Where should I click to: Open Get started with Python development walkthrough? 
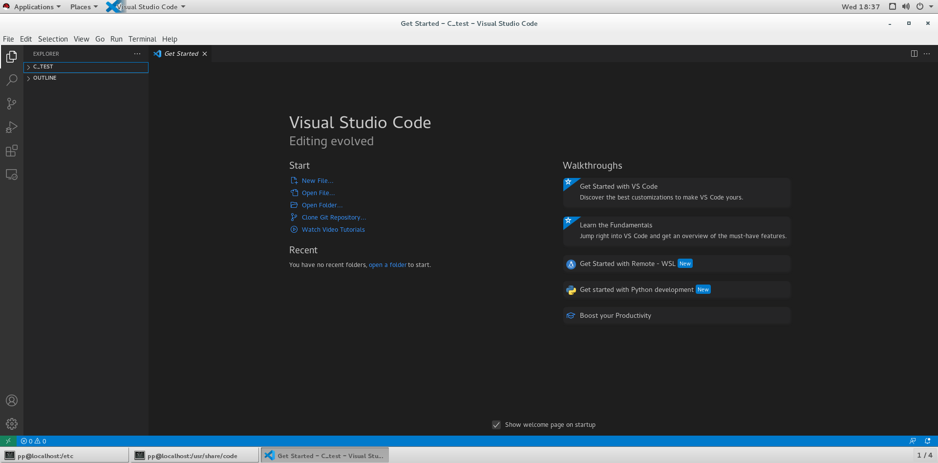coord(677,290)
